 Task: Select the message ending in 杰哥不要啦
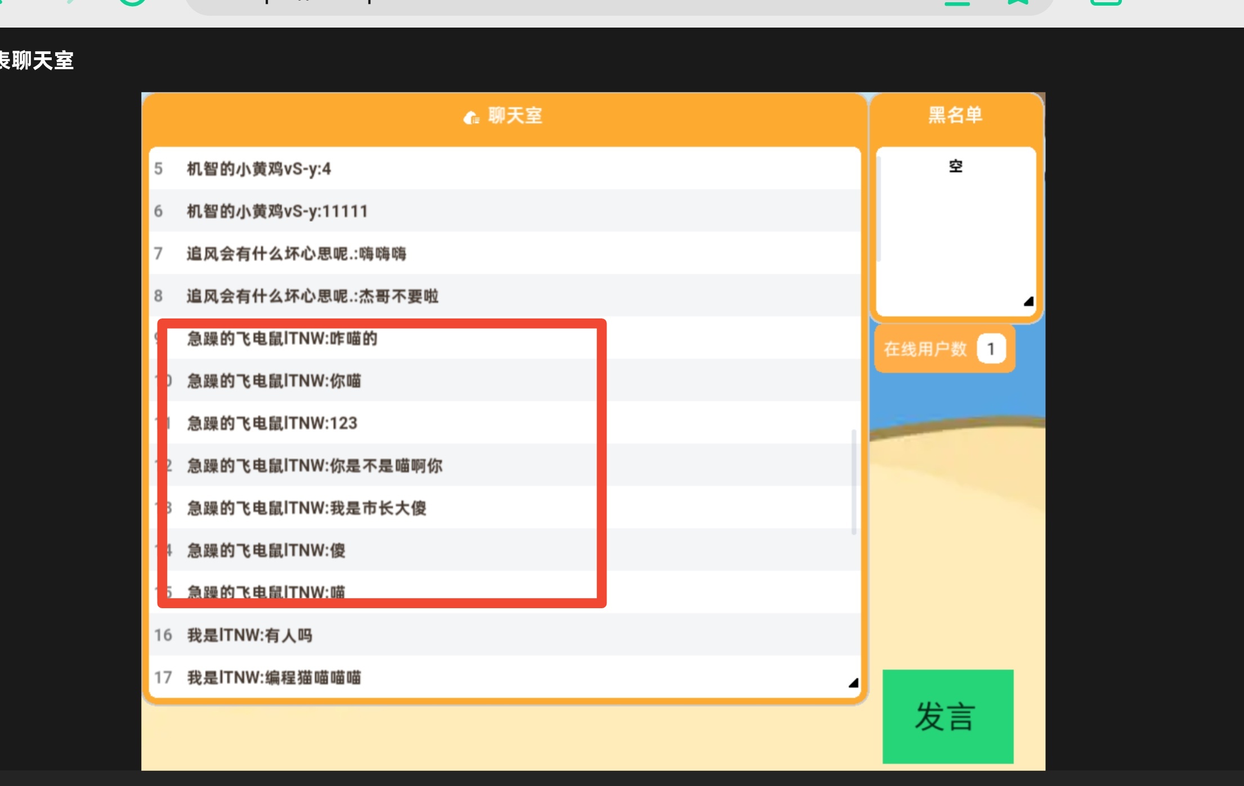[505, 296]
